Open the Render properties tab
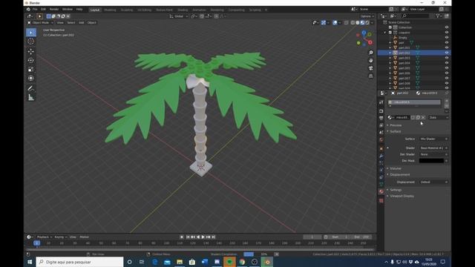 [x=381, y=111]
